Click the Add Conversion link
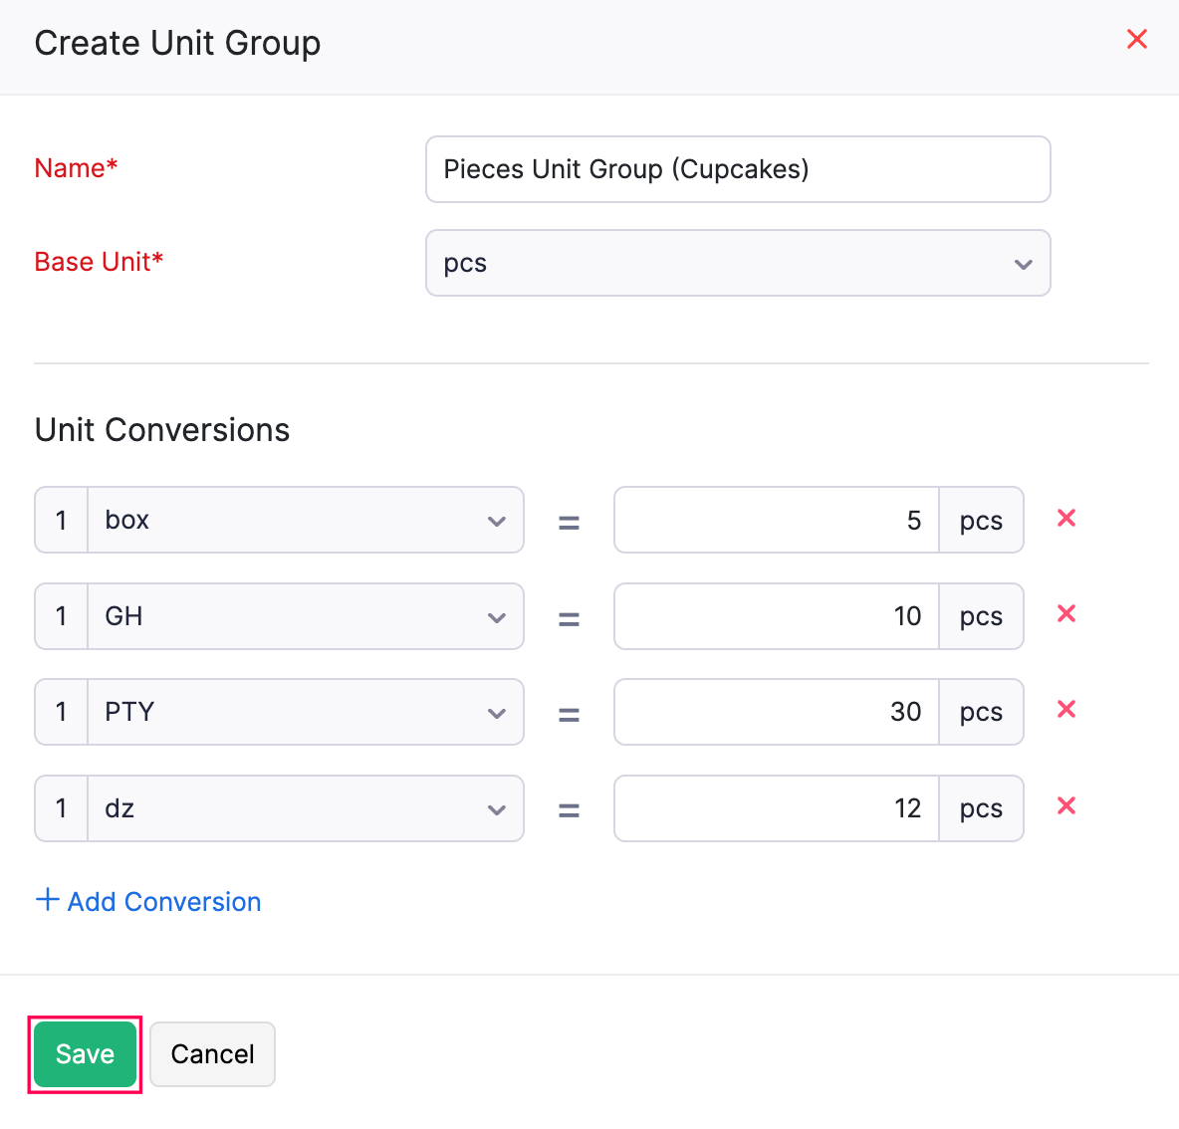Screen dimensions: 1179x1129 [163, 901]
